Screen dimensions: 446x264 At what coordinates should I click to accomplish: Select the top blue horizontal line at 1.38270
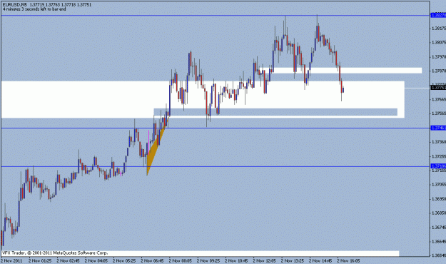tap(215, 15)
